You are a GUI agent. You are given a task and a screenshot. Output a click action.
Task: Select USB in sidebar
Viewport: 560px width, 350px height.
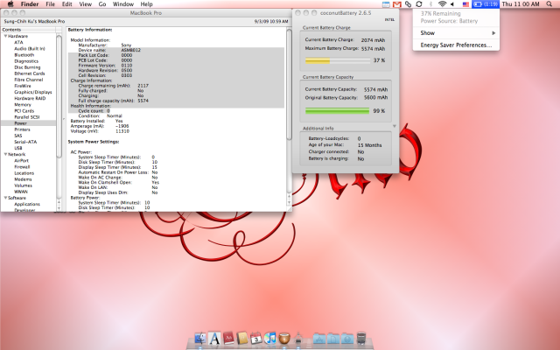click(18, 148)
